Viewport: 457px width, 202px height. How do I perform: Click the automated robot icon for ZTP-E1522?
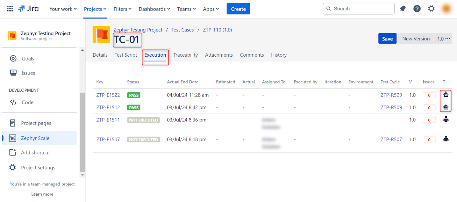(x=446, y=94)
